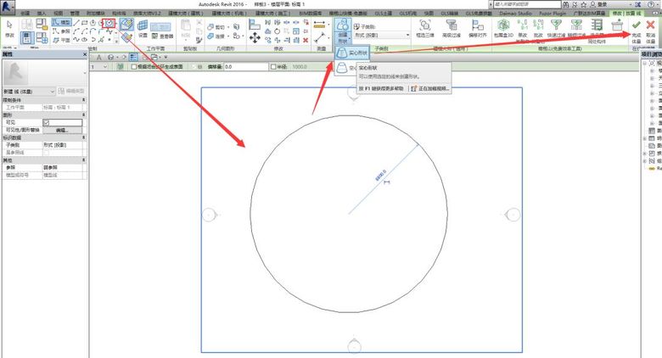The width and height of the screenshot is (662, 358).
Task: Toggle the Visible checkbox in Properties
Action: [x=47, y=123]
